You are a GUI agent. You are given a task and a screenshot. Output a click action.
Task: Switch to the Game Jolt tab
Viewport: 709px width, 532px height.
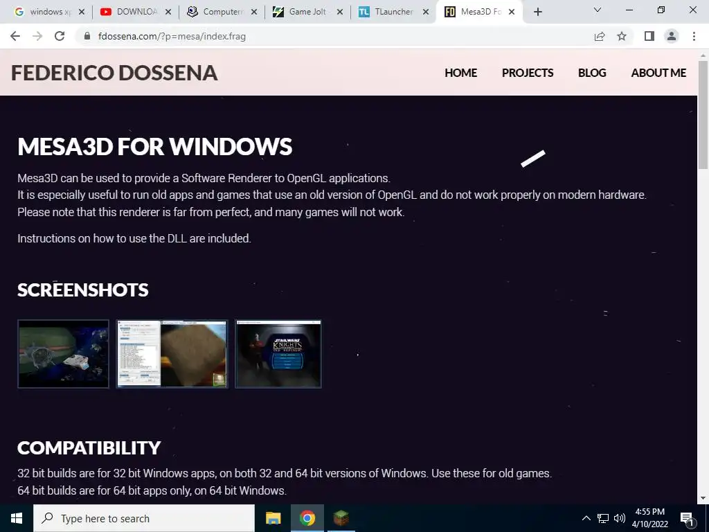[x=306, y=12]
